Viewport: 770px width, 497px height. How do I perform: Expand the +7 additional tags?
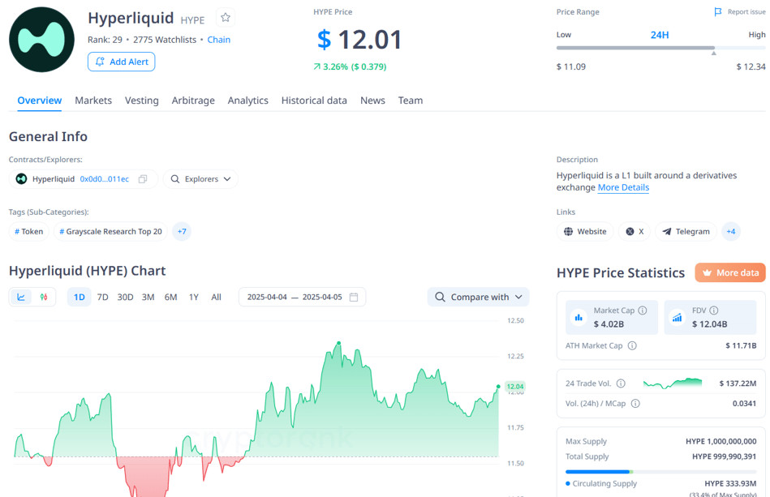[182, 232]
